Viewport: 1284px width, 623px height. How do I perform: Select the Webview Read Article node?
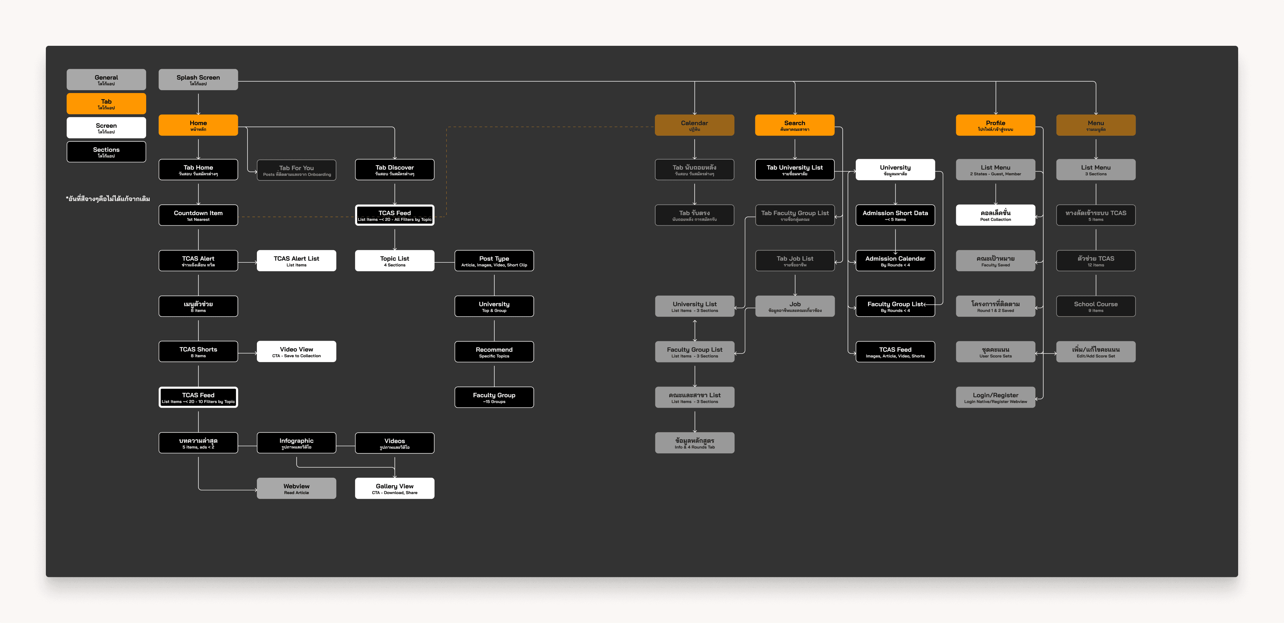pos(296,488)
